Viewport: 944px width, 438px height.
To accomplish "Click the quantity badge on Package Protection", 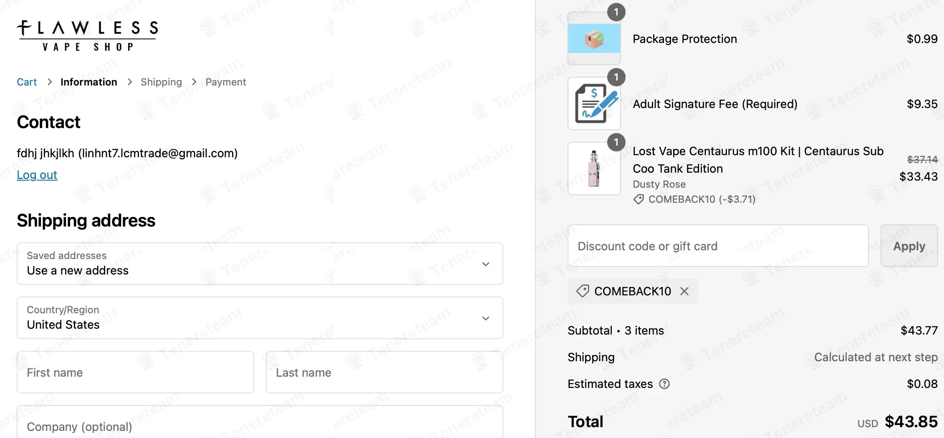I will click(616, 12).
